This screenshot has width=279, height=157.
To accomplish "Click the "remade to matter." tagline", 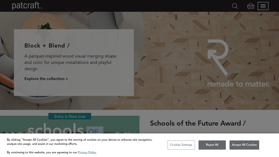I will (238, 84).
